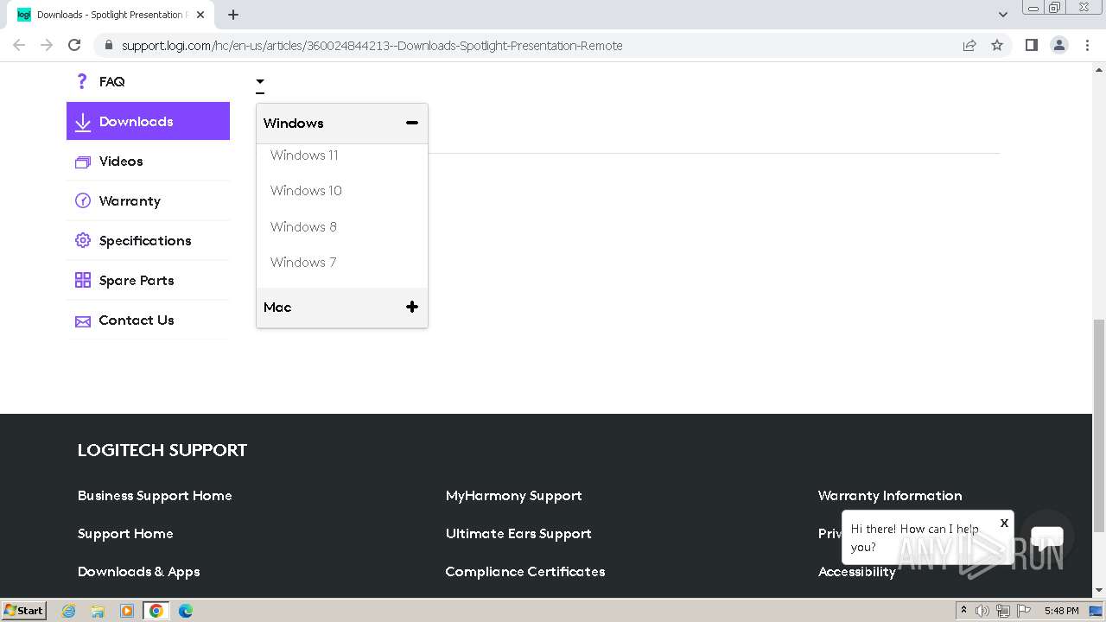Click the browser back arrow
The width and height of the screenshot is (1106, 622).
tap(19, 45)
